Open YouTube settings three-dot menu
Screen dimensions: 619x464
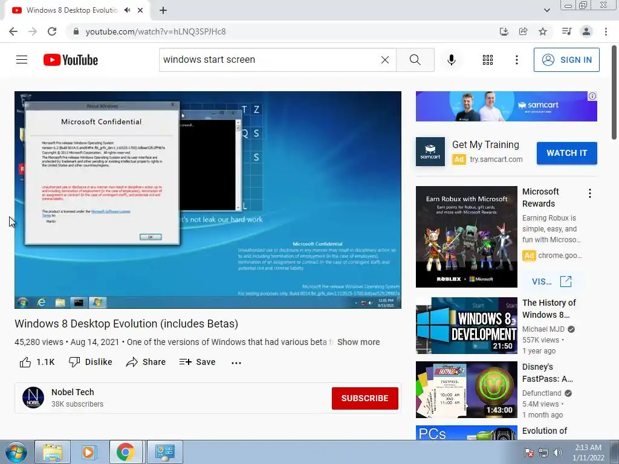pyautogui.click(x=516, y=60)
